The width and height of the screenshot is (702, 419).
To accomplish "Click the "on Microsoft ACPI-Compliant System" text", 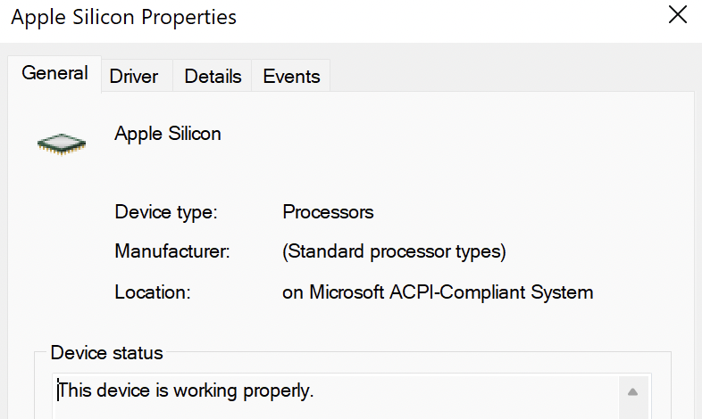I will tap(438, 292).
